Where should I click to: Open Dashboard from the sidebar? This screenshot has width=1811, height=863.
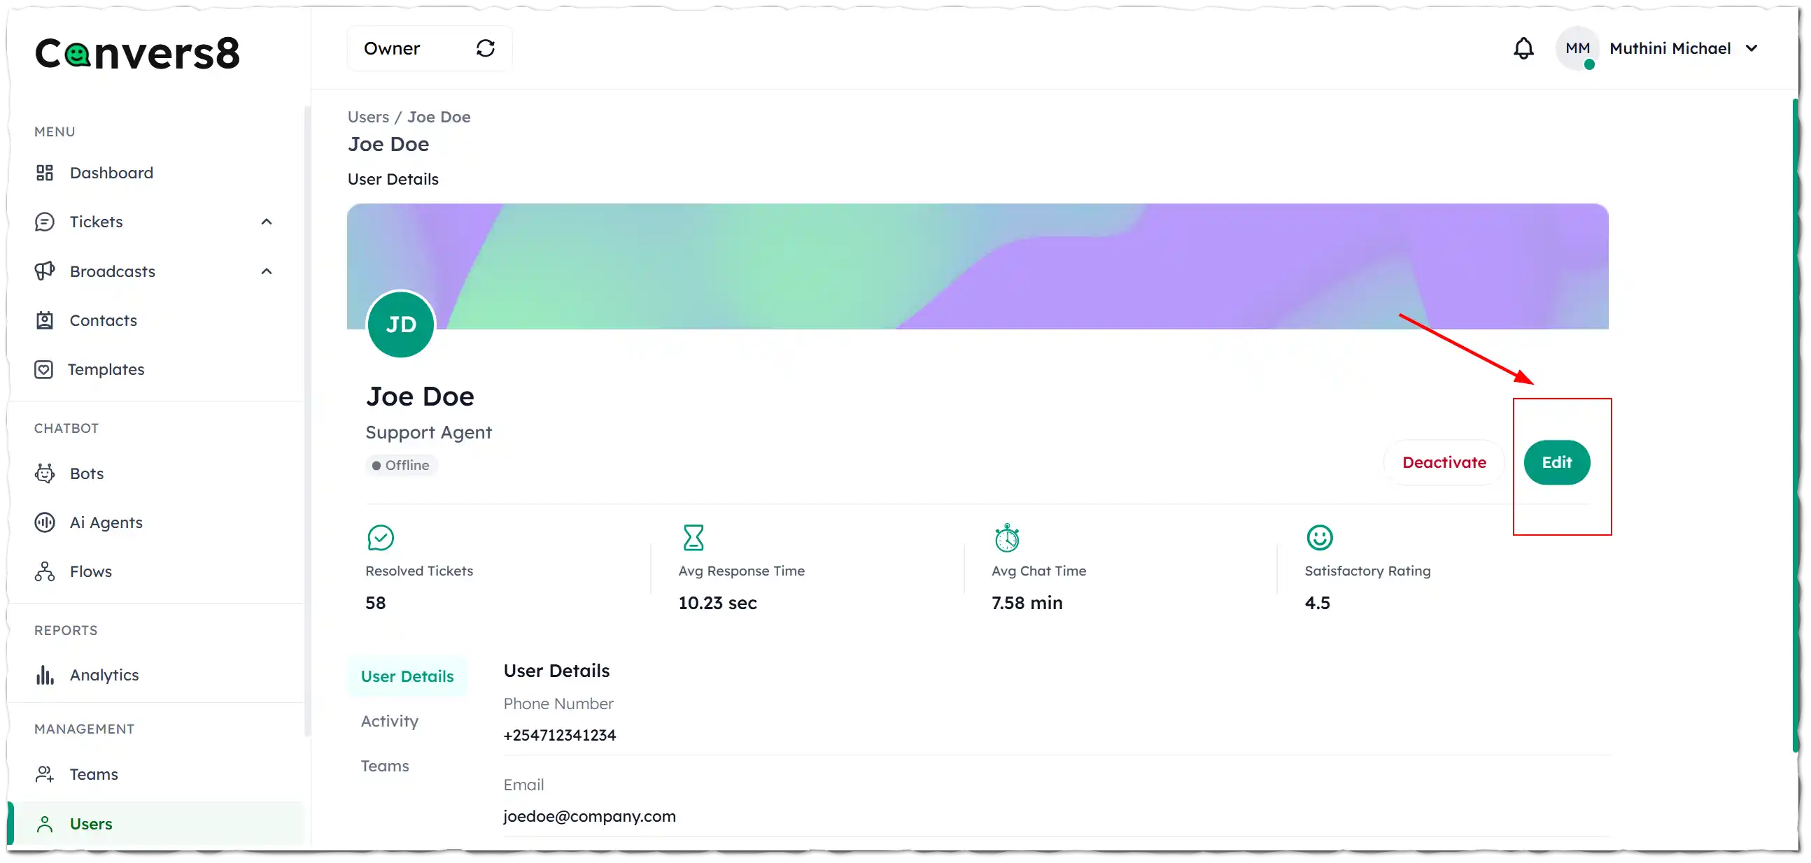coord(111,173)
